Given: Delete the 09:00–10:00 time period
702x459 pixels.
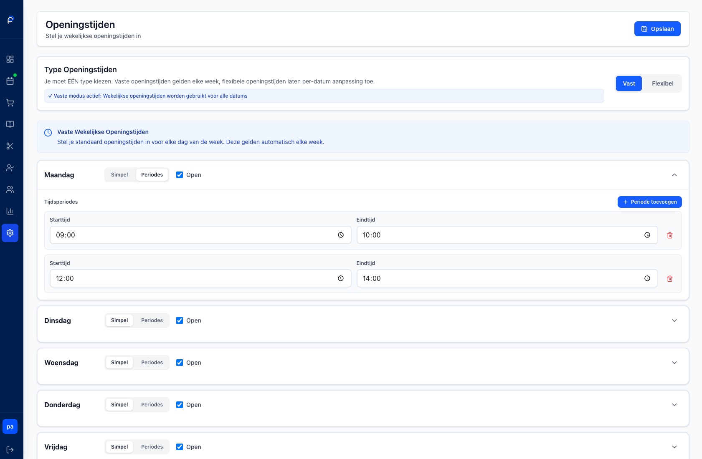Looking at the screenshot, I should (x=670, y=235).
